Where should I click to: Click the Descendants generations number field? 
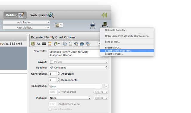point(53,80)
